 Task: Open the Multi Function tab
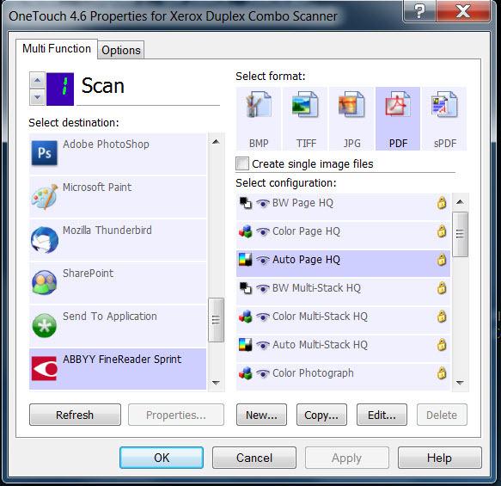coord(57,48)
